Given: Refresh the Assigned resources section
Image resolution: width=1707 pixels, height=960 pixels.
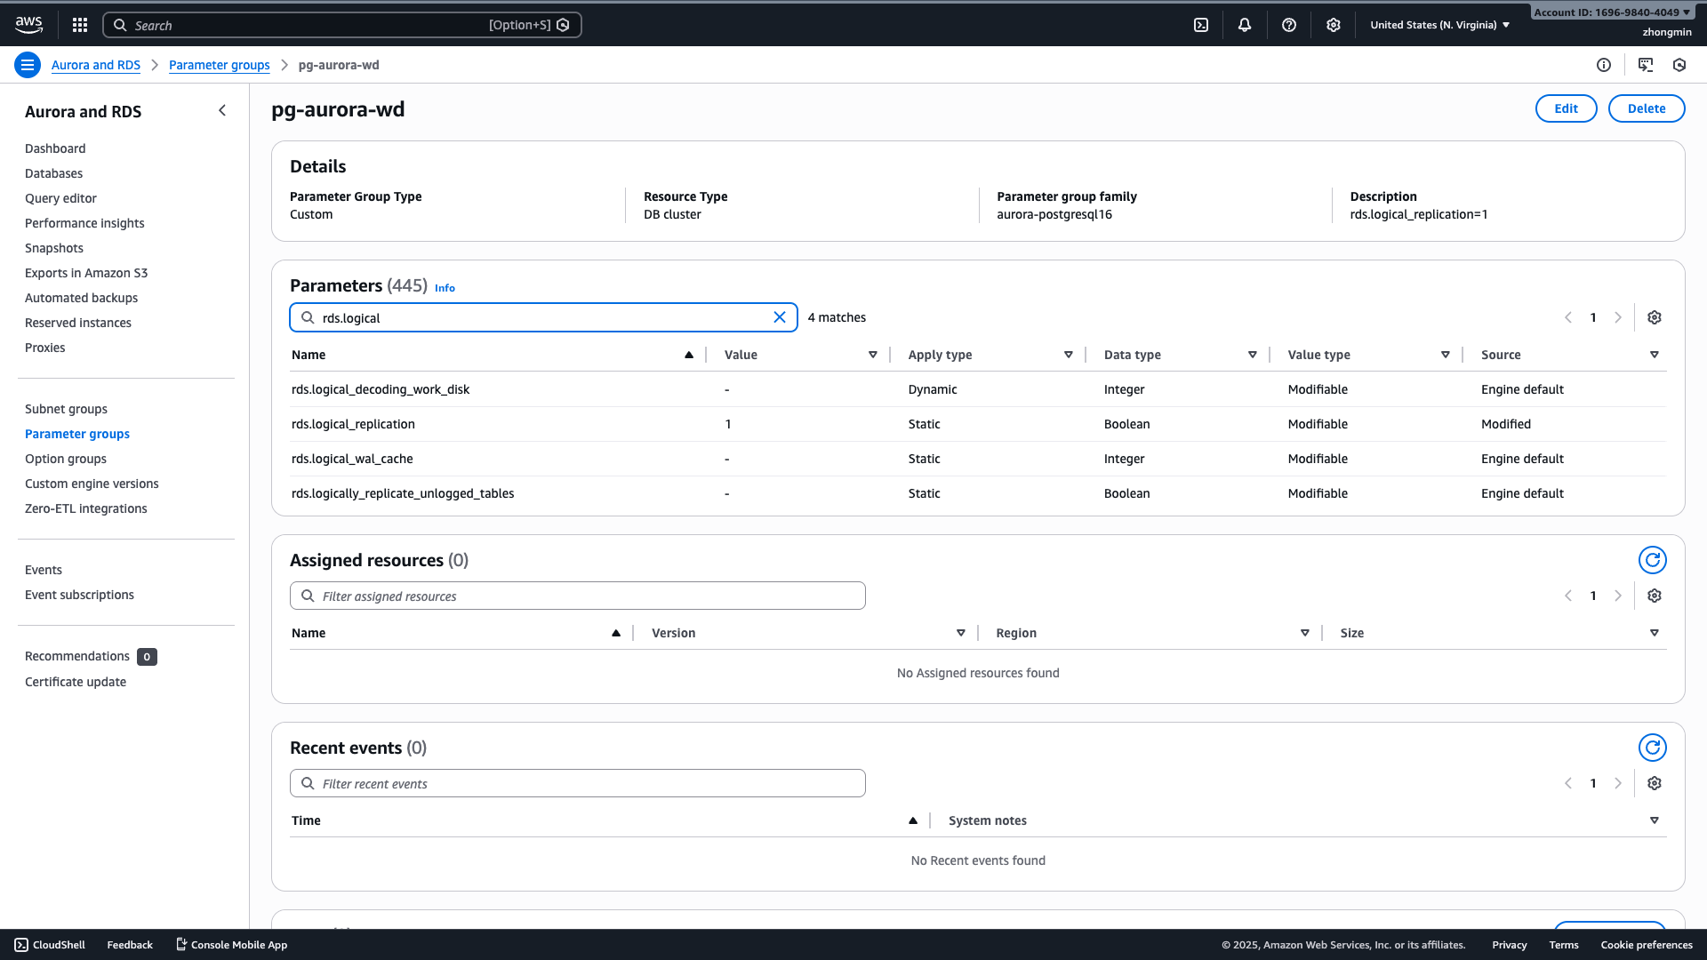Looking at the screenshot, I should 1652,560.
